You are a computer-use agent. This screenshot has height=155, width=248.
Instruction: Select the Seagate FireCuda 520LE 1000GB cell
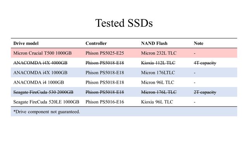coord(46,102)
